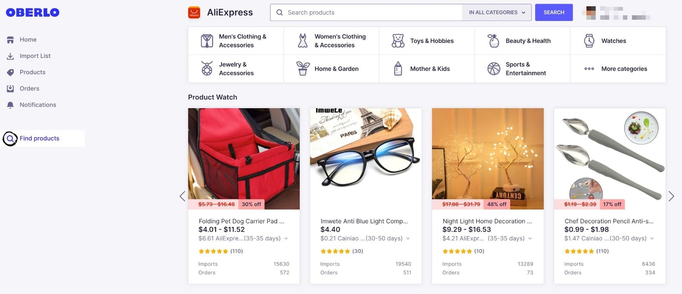
Task: Click the Women's Clothing dress icon
Action: pyautogui.click(x=303, y=40)
